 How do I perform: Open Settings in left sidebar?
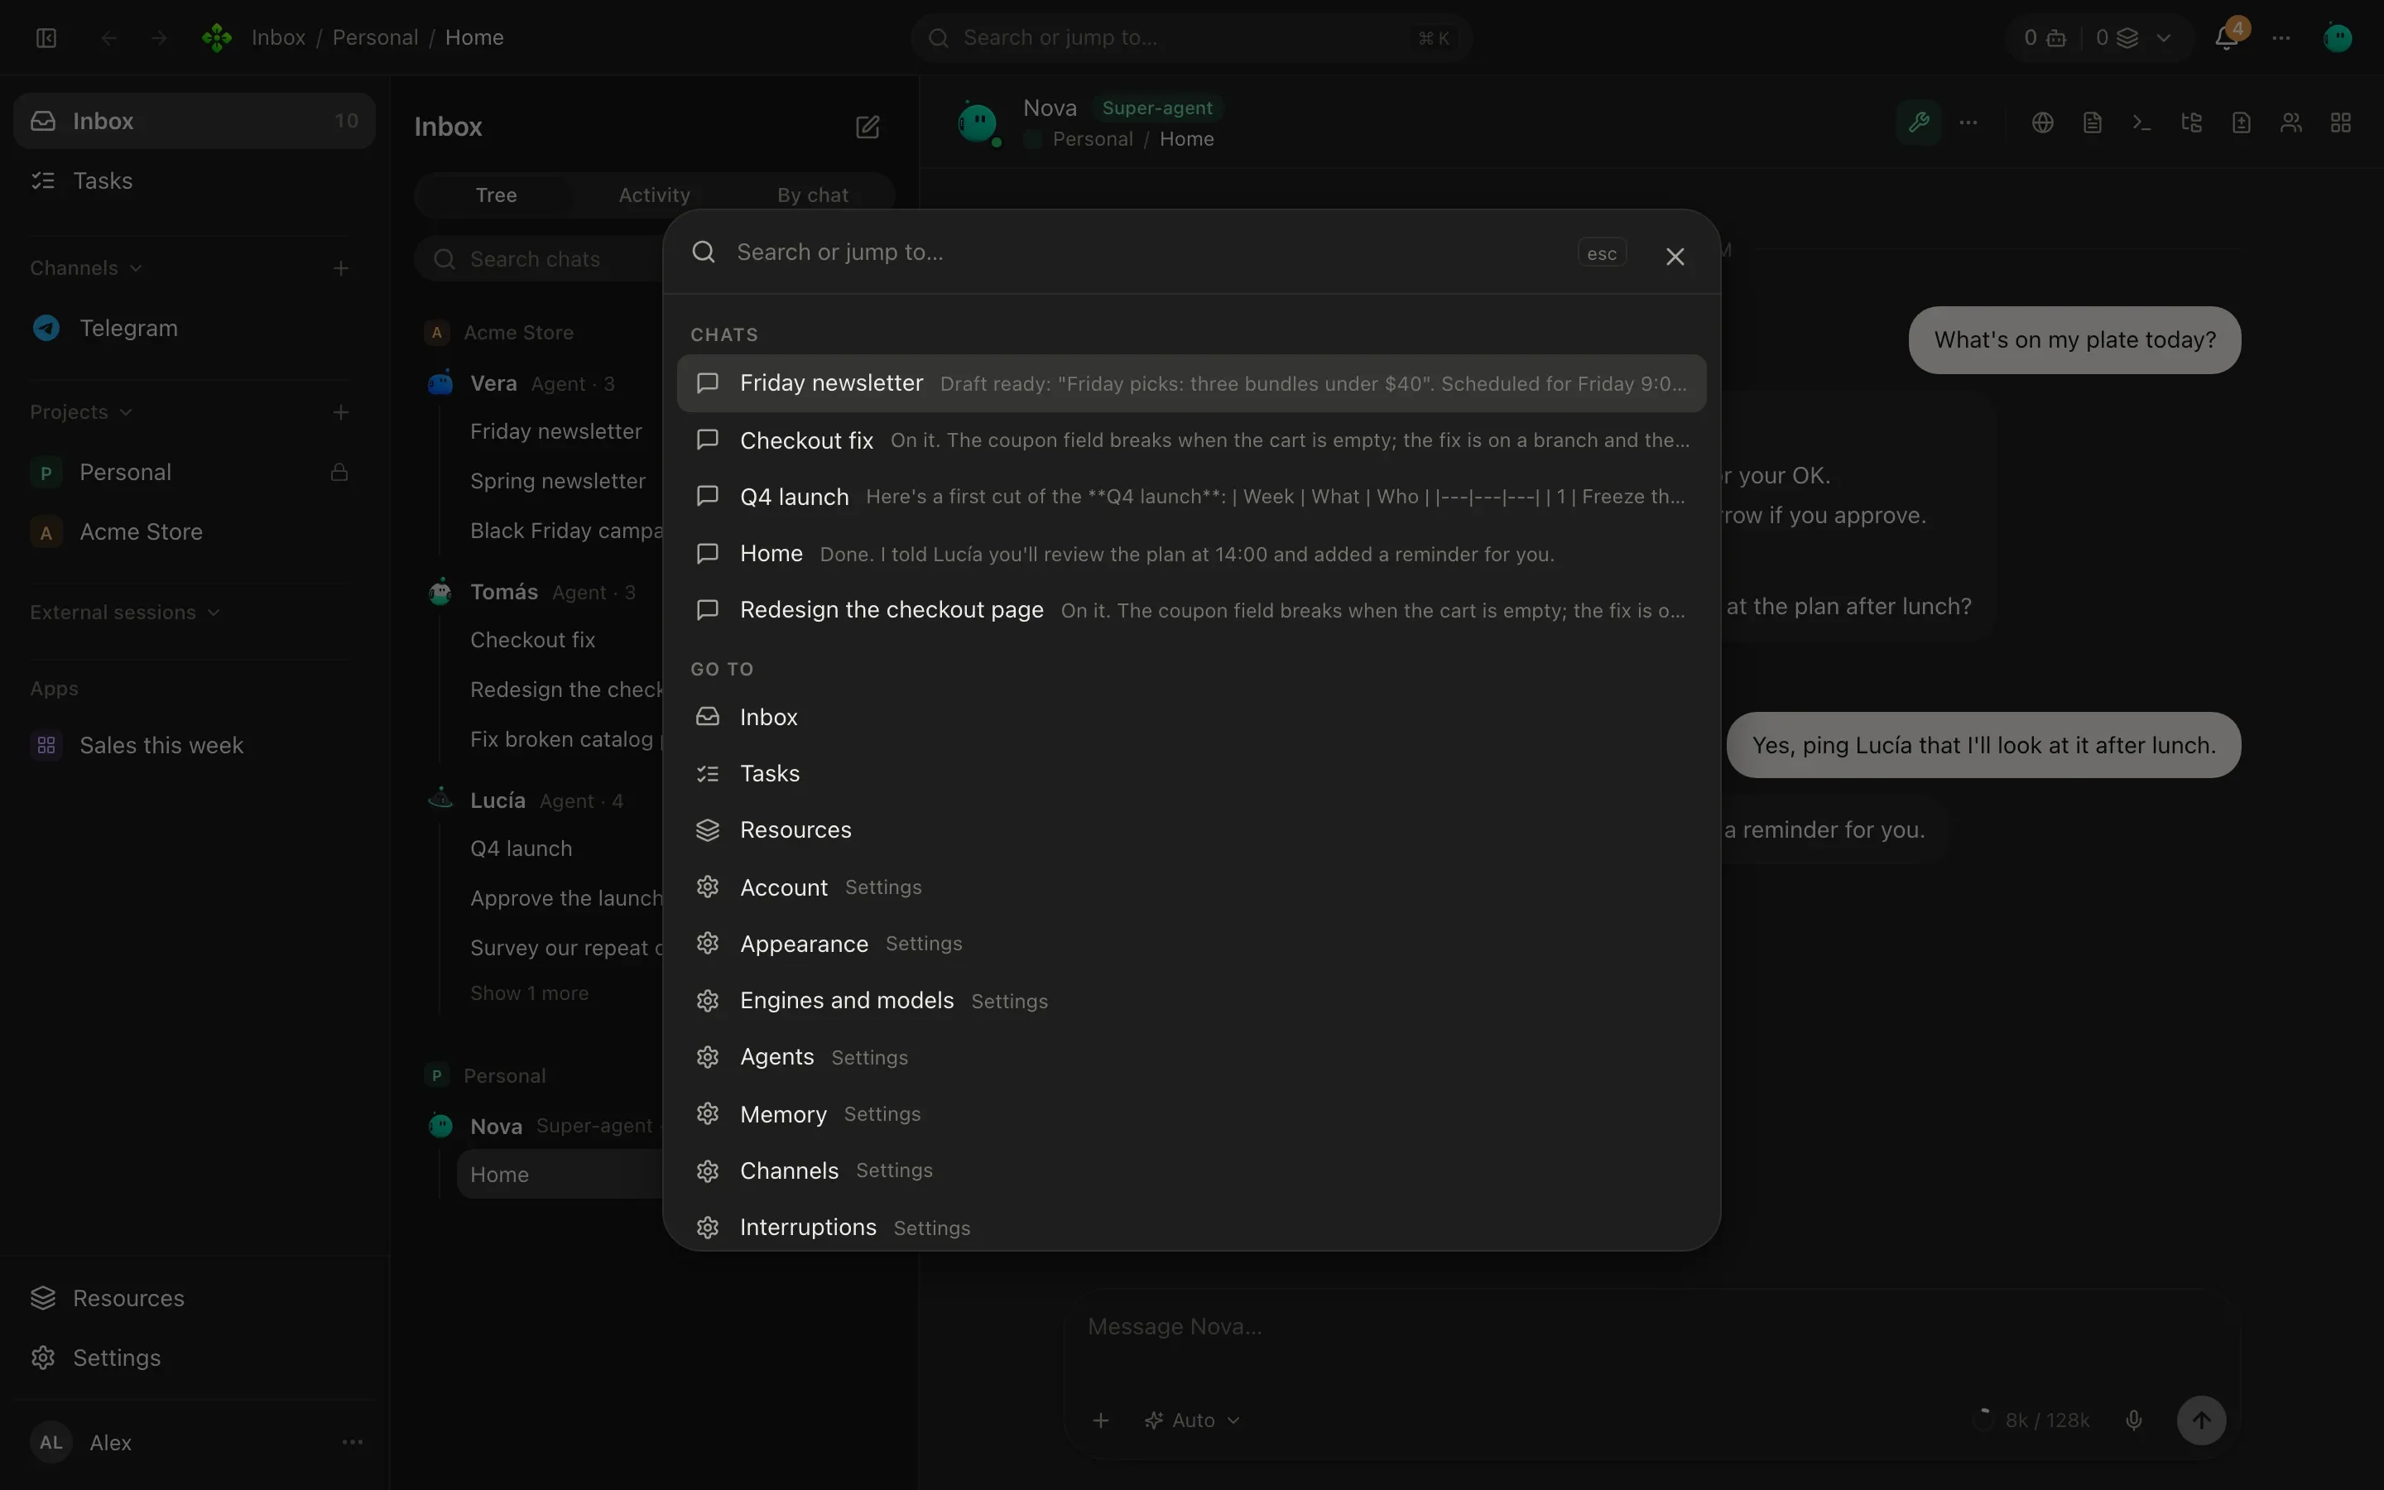[194, 1357]
